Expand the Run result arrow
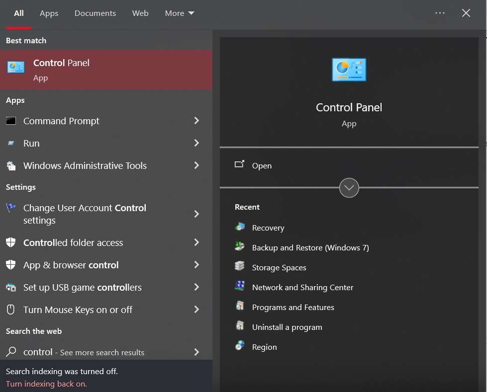487x392 pixels. click(196, 143)
